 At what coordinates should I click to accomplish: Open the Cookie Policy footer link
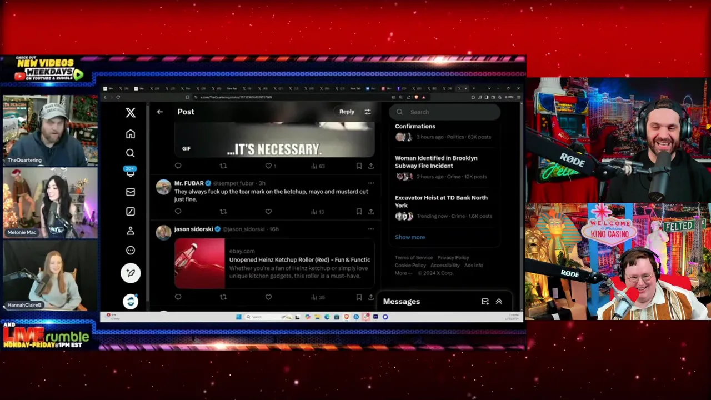click(410, 266)
